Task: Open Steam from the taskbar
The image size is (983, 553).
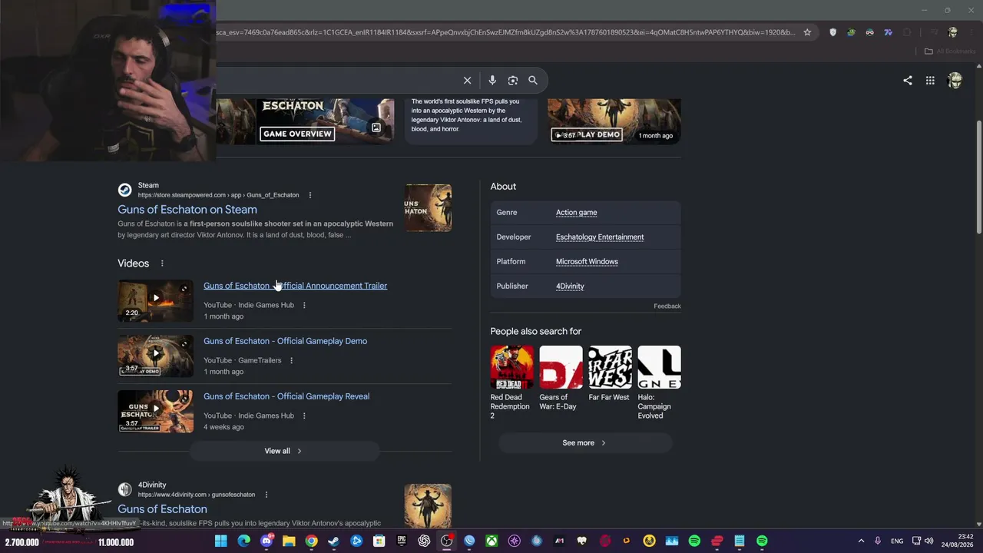Action: click(x=333, y=541)
